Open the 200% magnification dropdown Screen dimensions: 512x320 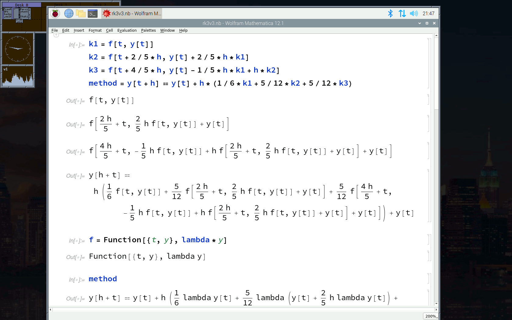pyautogui.click(x=431, y=316)
